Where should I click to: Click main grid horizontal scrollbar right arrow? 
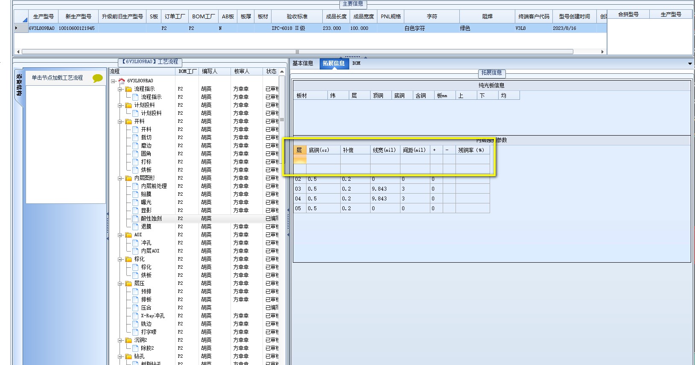tap(602, 52)
